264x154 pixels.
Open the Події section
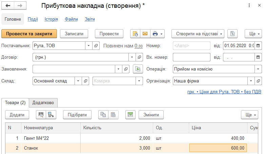coord(33,19)
